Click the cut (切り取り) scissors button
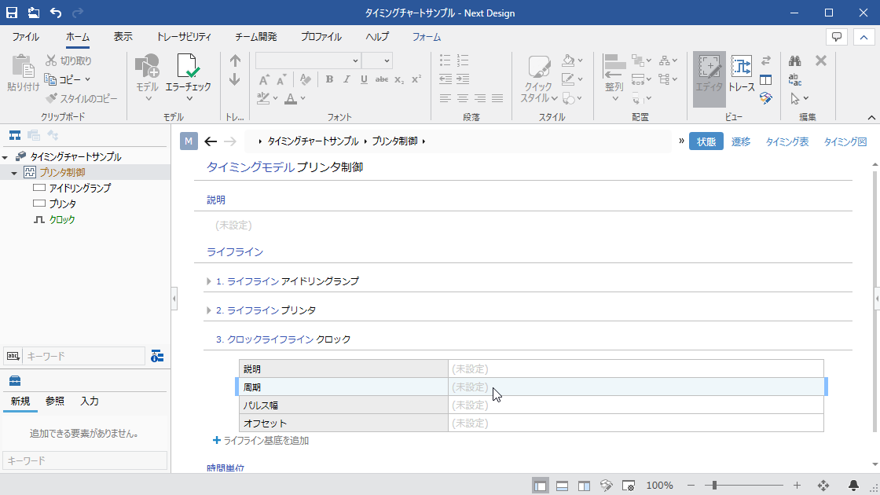The height and width of the screenshot is (495, 880). coord(68,60)
